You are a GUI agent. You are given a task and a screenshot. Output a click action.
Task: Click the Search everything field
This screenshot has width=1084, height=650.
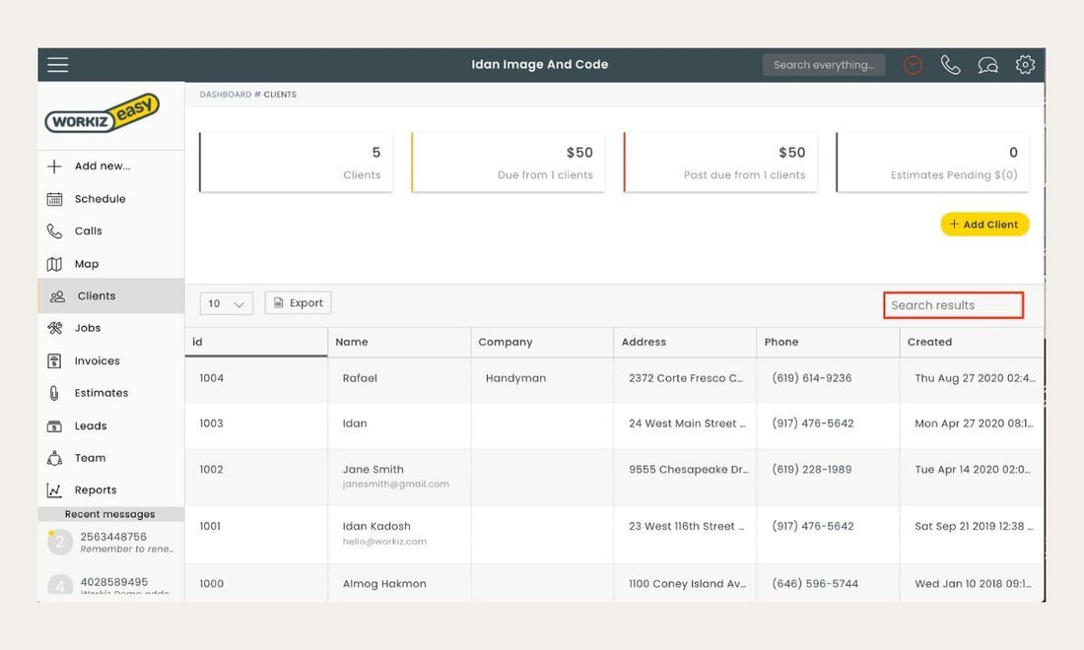[x=824, y=65]
